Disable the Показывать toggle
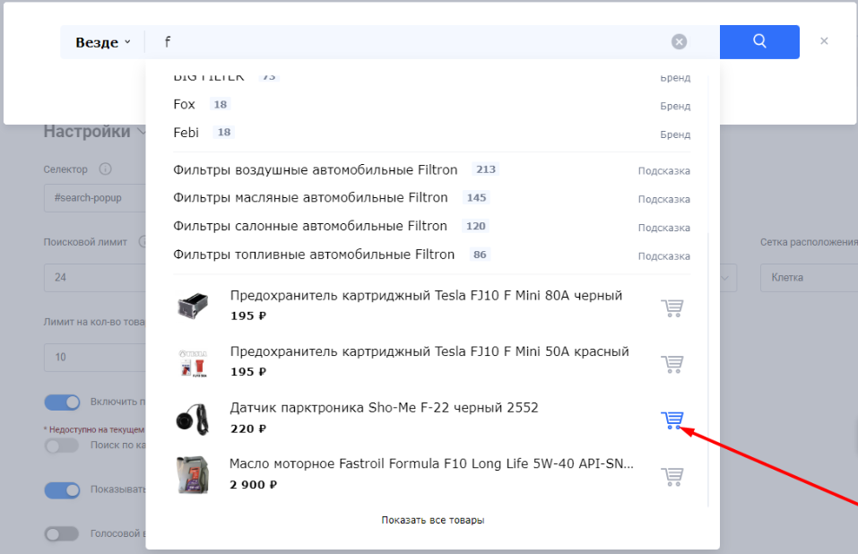 (x=62, y=490)
